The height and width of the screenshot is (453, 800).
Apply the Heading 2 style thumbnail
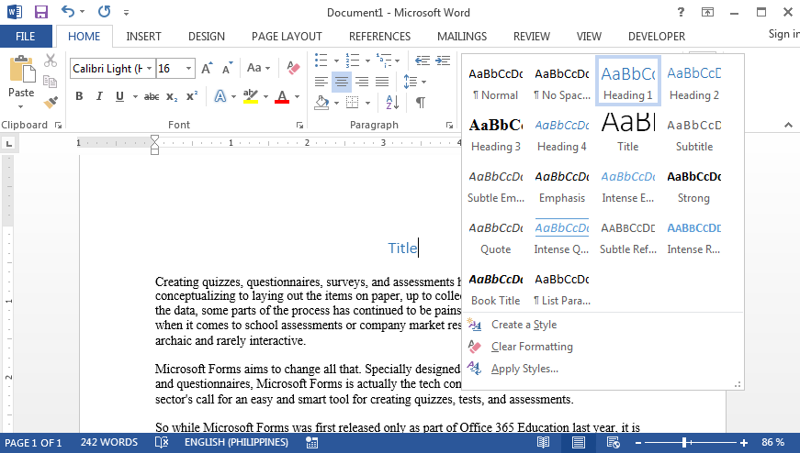tap(694, 81)
